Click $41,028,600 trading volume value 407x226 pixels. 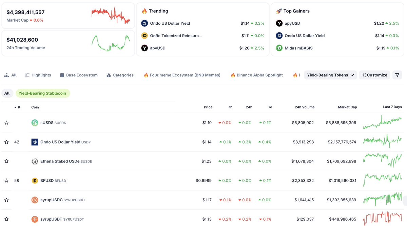(x=22, y=40)
